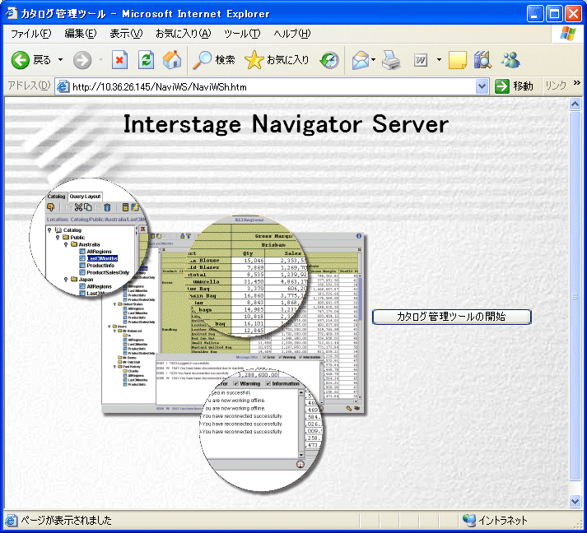This screenshot has width=587, height=533.
Task: Refresh the page with green arrows icon
Action: (x=146, y=60)
